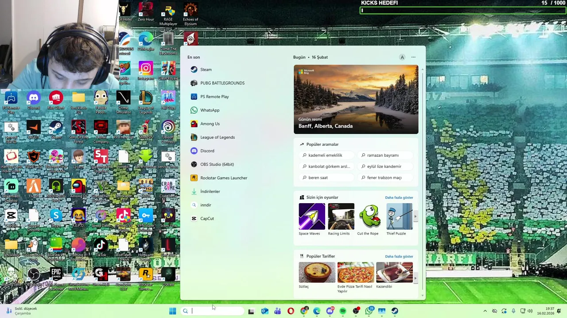567x318 pixels.
Task: Click the 'A' account avatar
Action: 402,57
